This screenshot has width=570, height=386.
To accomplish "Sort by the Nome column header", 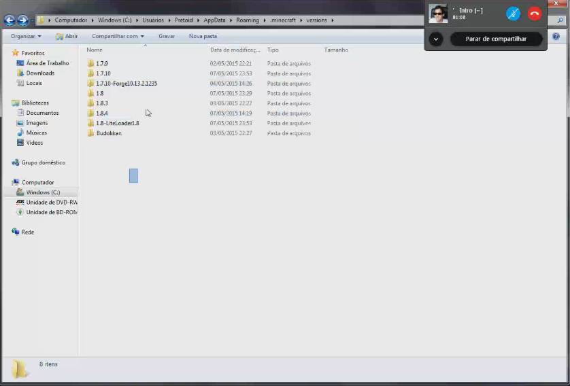I will click(x=95, y=50).
